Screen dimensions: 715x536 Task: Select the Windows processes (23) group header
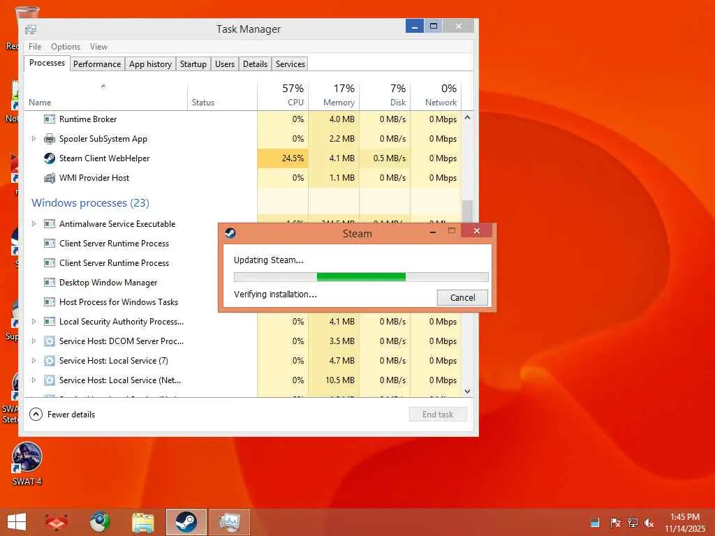[x=90, y=203]
